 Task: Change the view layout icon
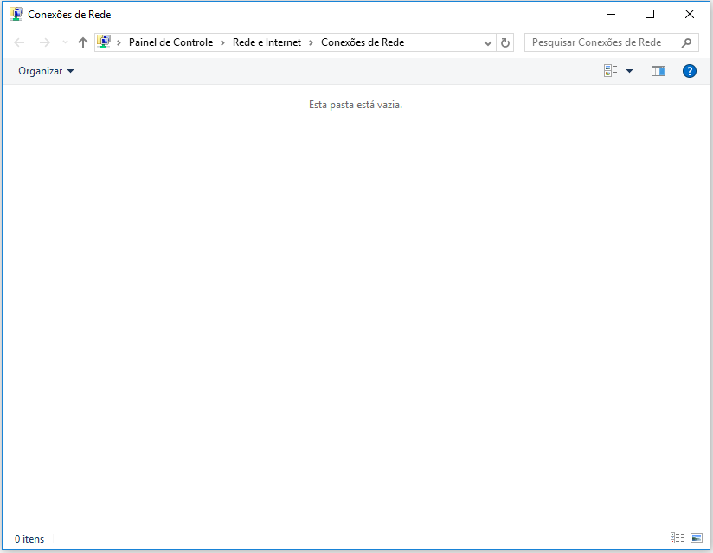coord(610,70)
